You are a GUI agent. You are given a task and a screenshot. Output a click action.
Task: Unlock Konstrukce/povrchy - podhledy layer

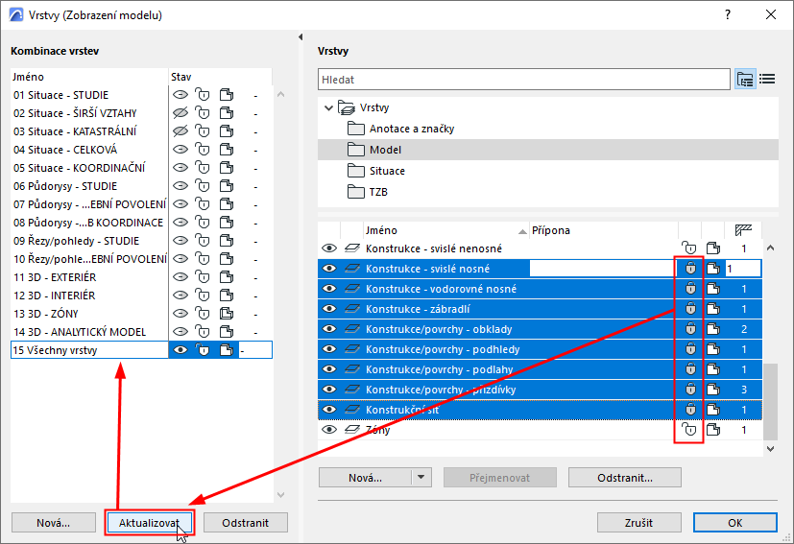[x=690, y=349]
